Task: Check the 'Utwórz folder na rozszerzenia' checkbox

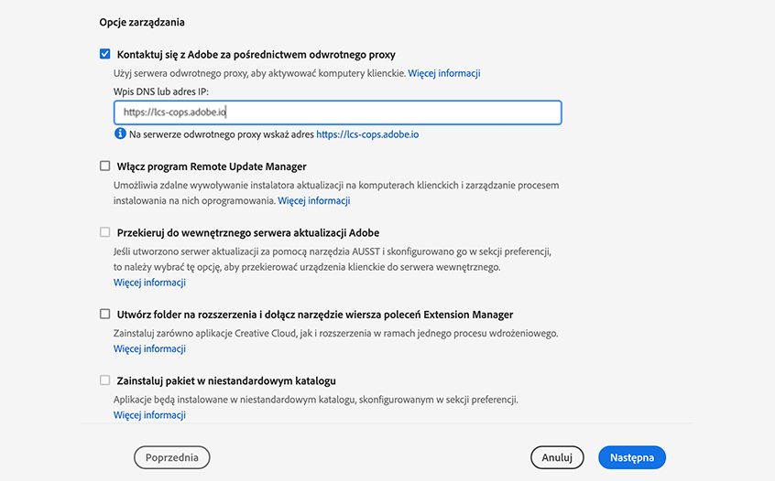Action: 105,314
